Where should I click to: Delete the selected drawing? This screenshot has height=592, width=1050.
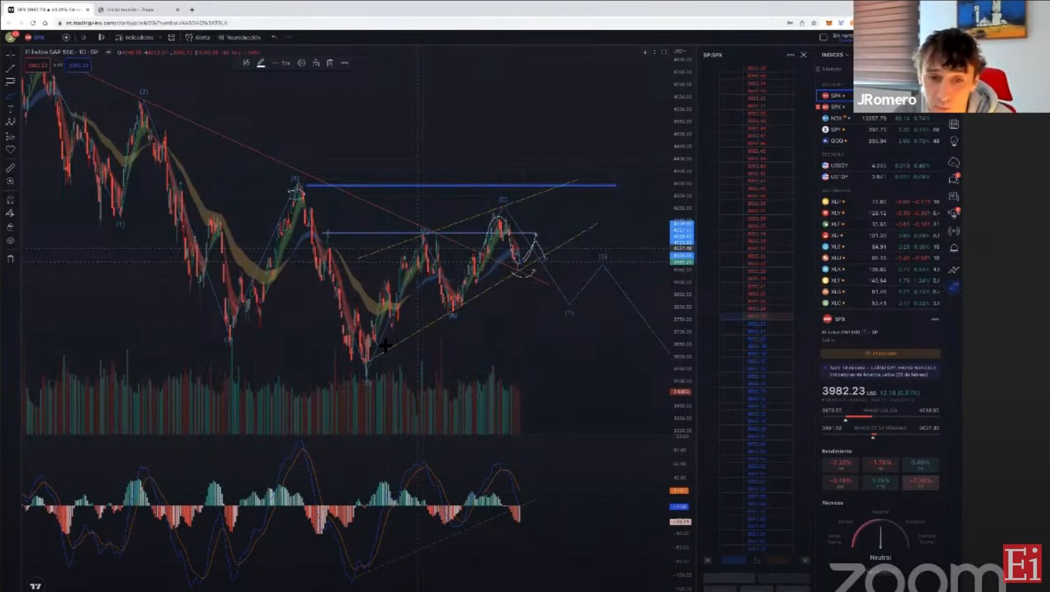pos(330,63)
